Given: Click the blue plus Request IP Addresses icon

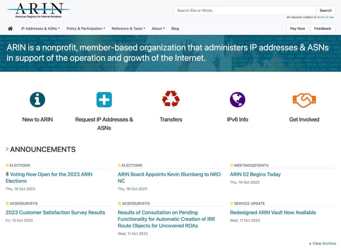Looking at the screenshot, I should pyautogui.click(x=104, y=100).
